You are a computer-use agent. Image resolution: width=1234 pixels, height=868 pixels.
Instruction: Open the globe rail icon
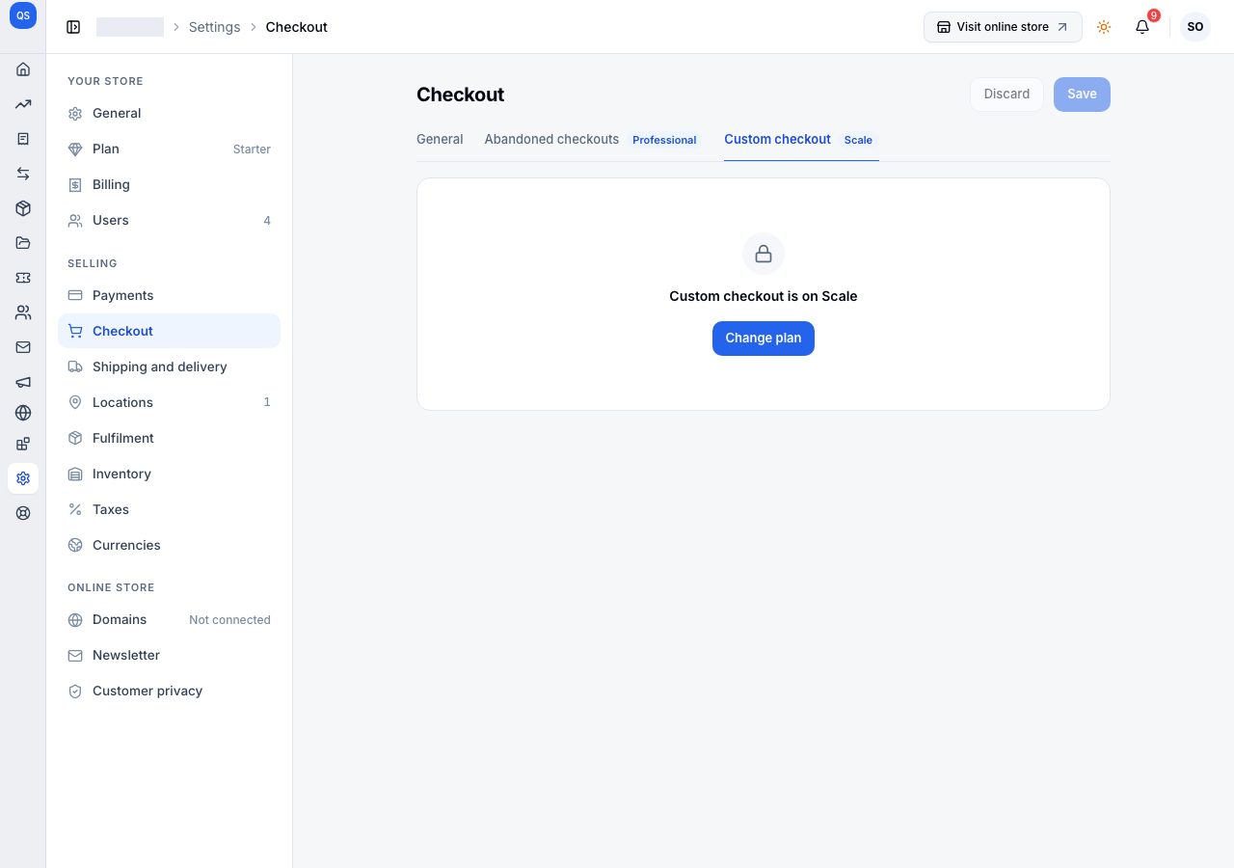pos(23,413)
